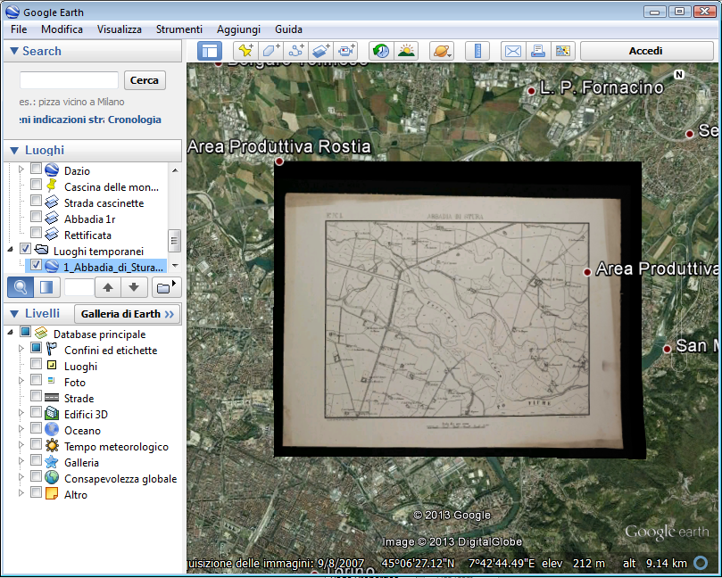Collapse the Luoghi panel
722x578 pixels.
coord(14,151)
